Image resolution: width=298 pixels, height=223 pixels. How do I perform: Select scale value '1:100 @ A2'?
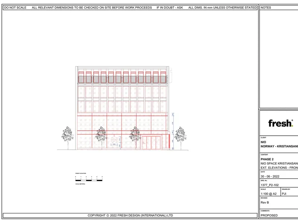point(269,194)
